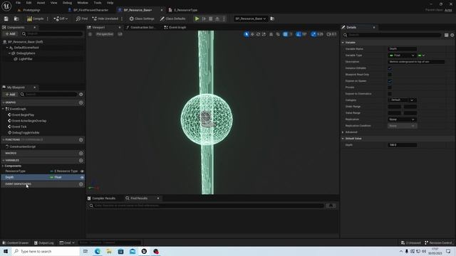Open the Edit menu
Image resolution: width=456 pixels, height=256 pixels.
pyautogui.click(x=28, y=3)
